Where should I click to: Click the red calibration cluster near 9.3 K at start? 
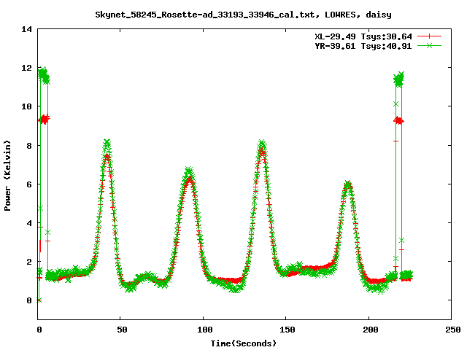[44, 120]
